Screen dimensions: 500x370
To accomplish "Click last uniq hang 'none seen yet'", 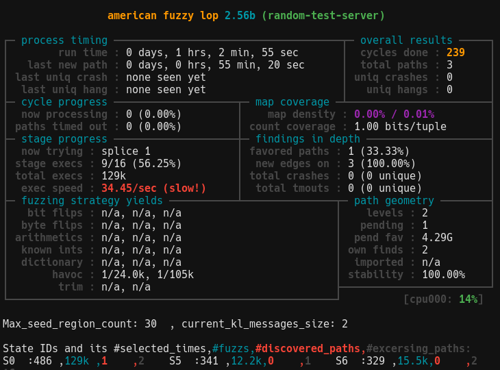I will (166, 89).
